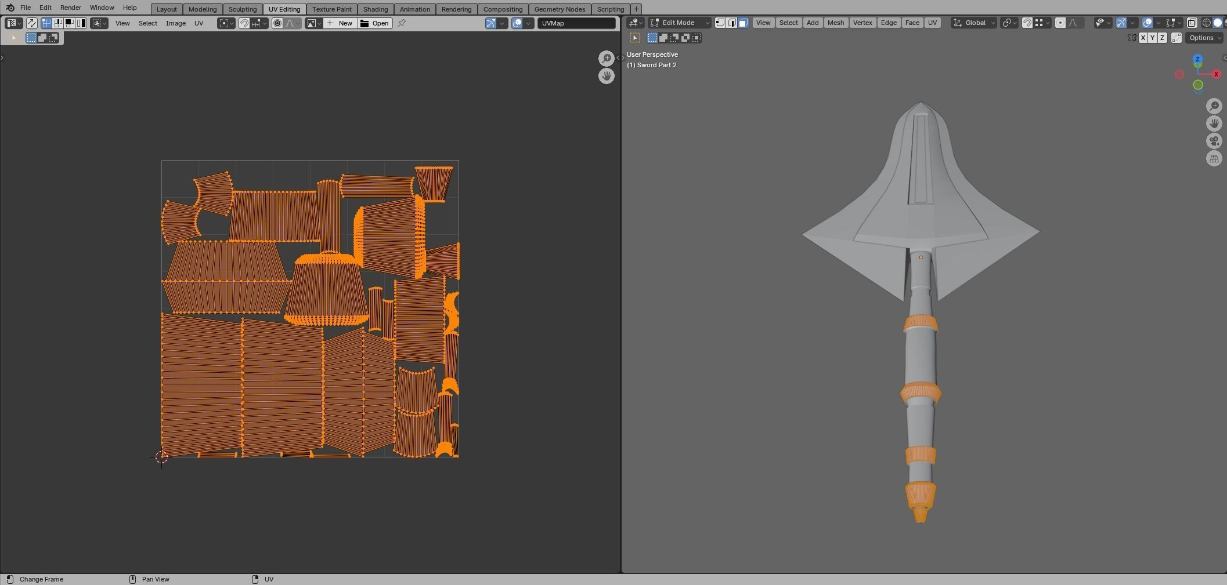Image resolution: width=1227 pixels, height=585 pixels.
Task: Click the X axis on navigation gizmo
Action: coord(1216,74)
